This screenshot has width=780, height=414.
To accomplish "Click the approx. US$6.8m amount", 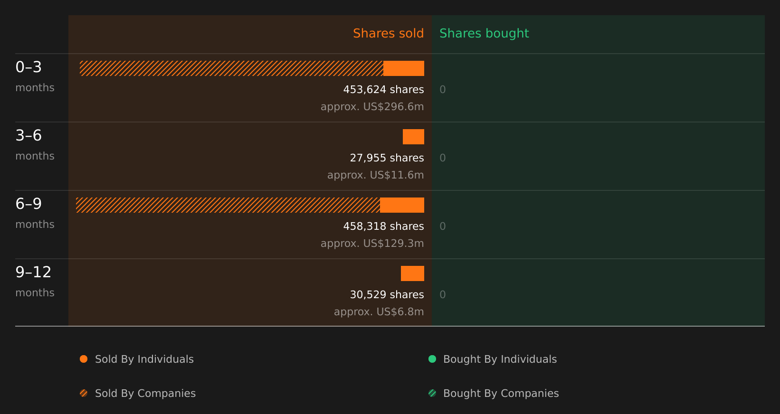I will pos(379,312).
